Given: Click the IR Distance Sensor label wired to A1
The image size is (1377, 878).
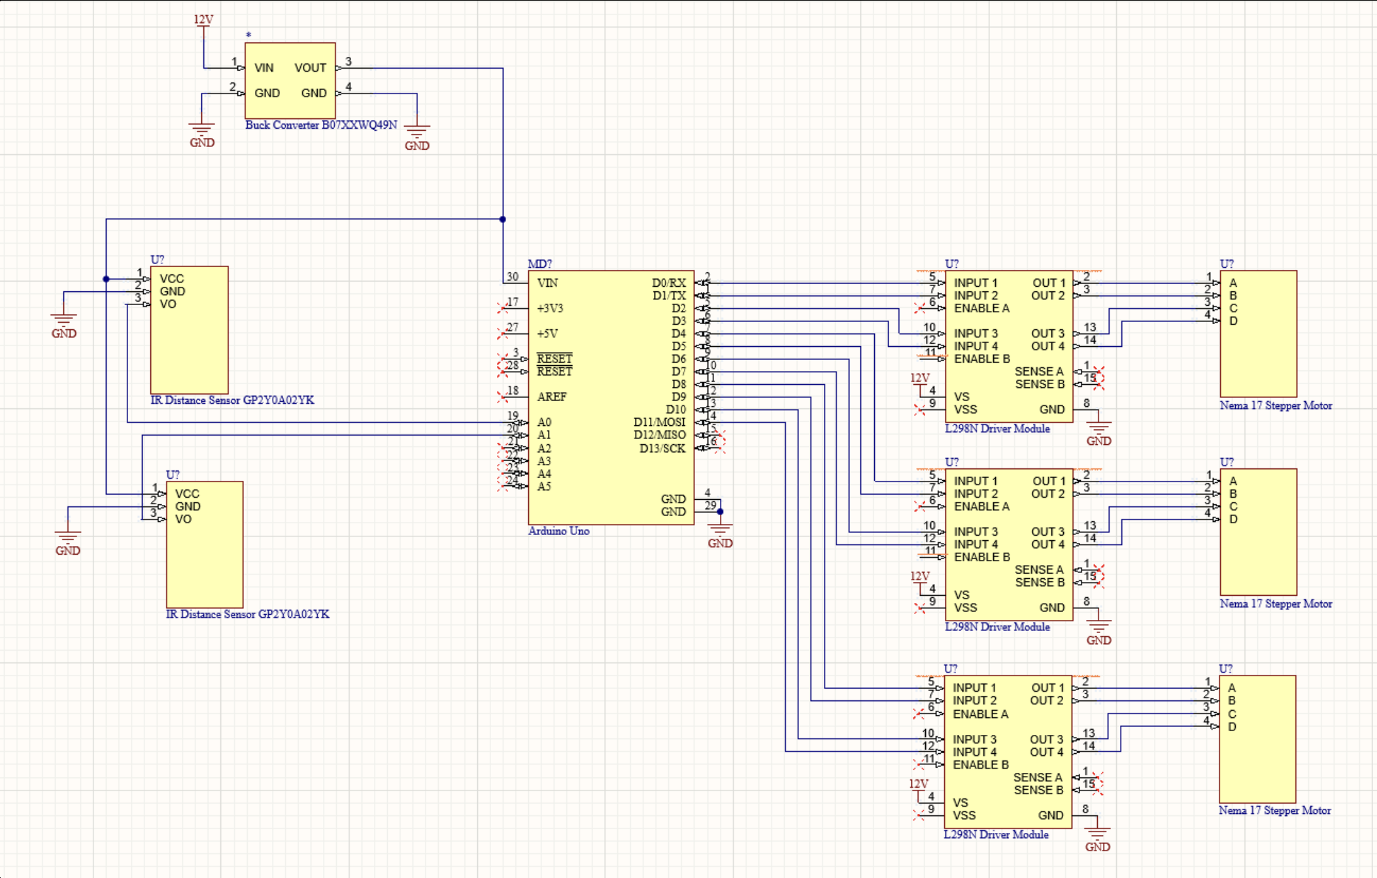Looking at the screenshot, I should 248,614.
